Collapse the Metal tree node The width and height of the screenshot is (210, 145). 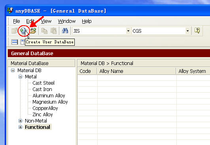click(x=20, y=76)
